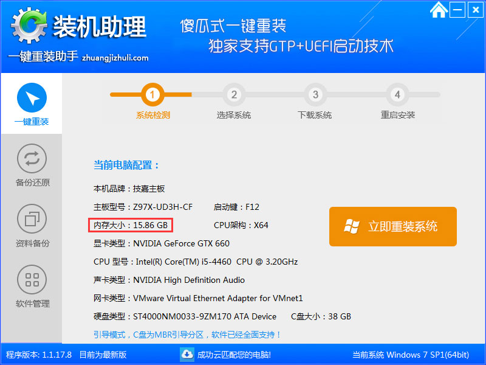The height and width of the screenshot is (365, 486).
Task: Click the 目前为最新版 status text
Action: coord(103,355)
